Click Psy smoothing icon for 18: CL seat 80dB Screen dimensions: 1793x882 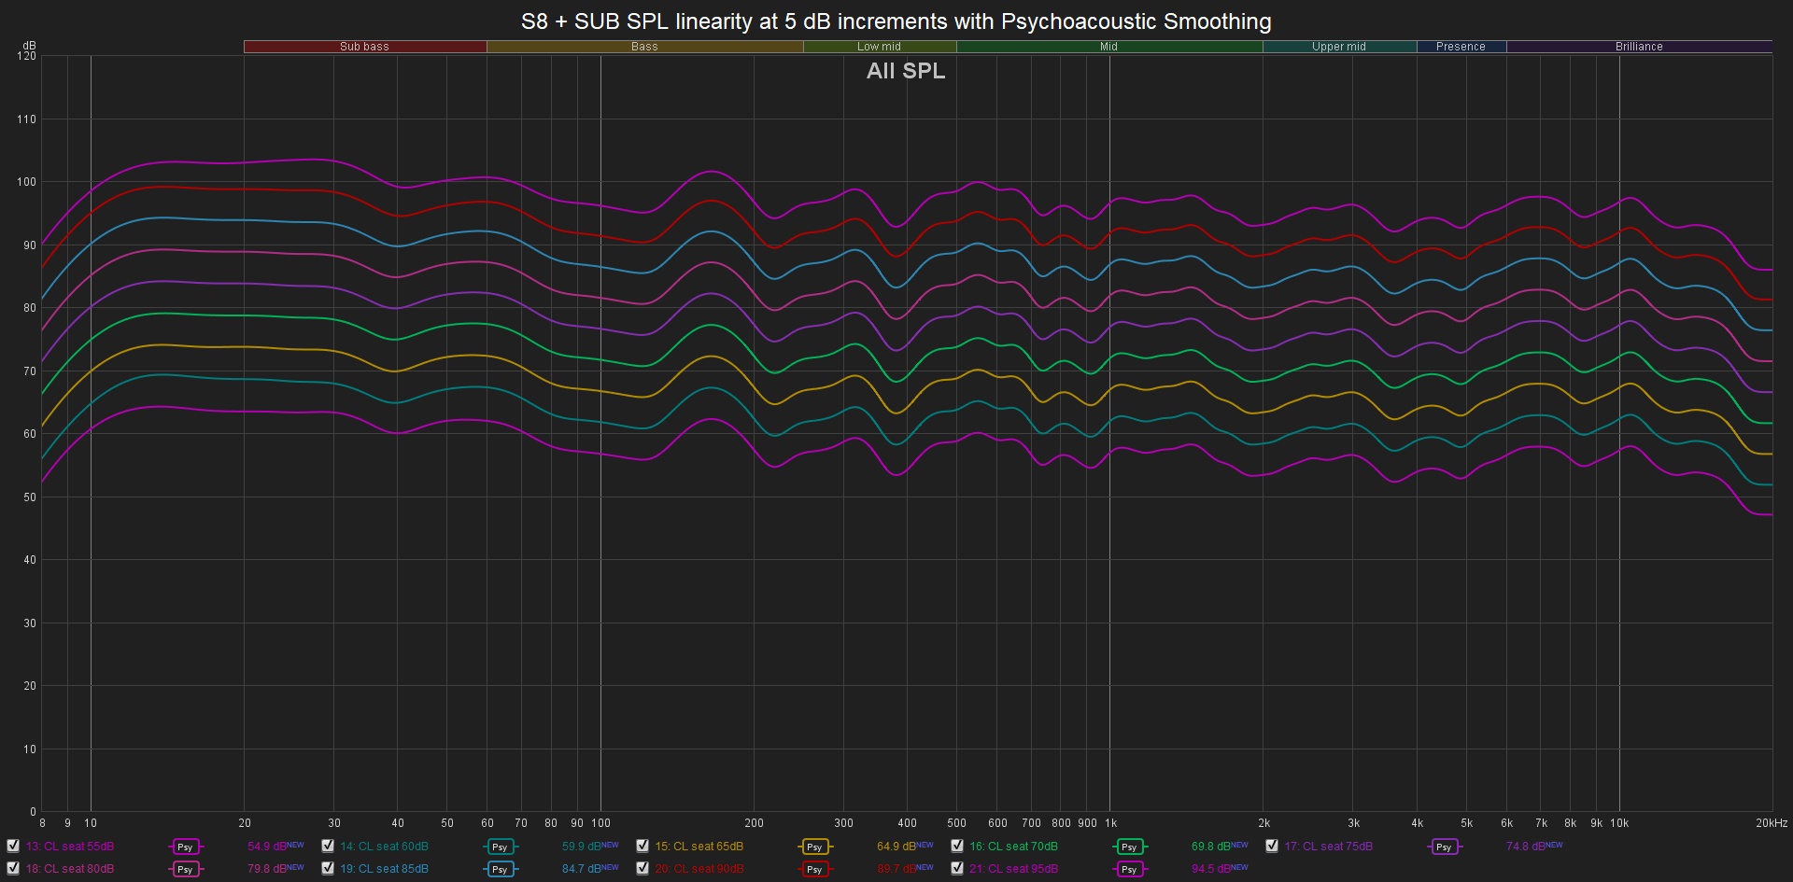click(185, 869)
